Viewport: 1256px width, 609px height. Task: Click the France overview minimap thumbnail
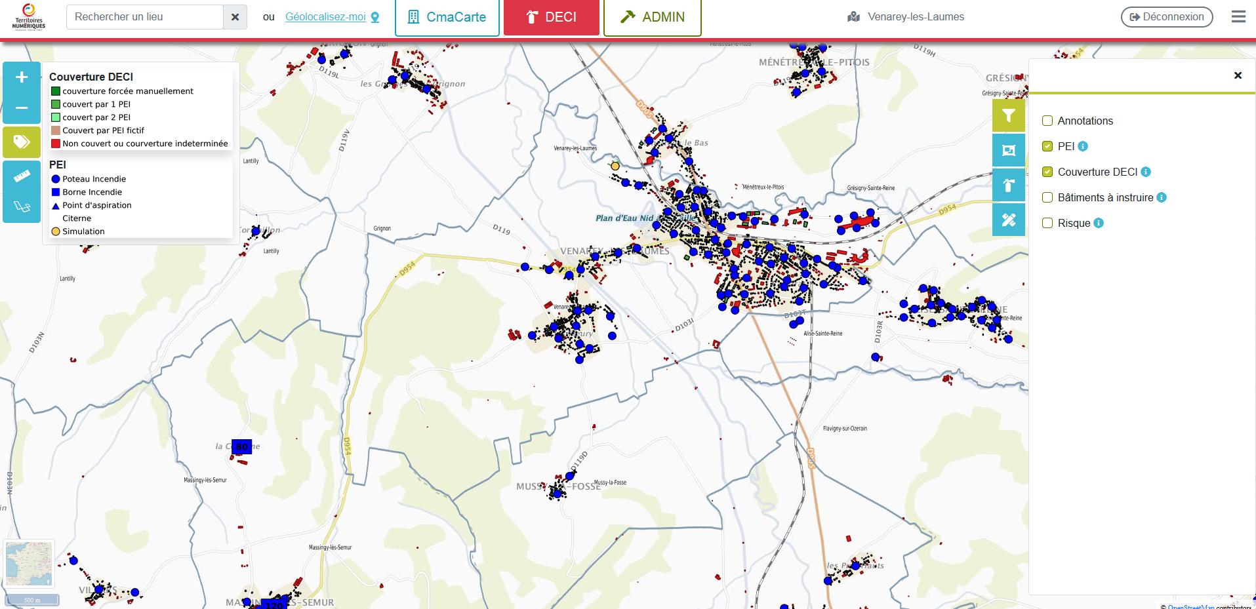[29, 564]
